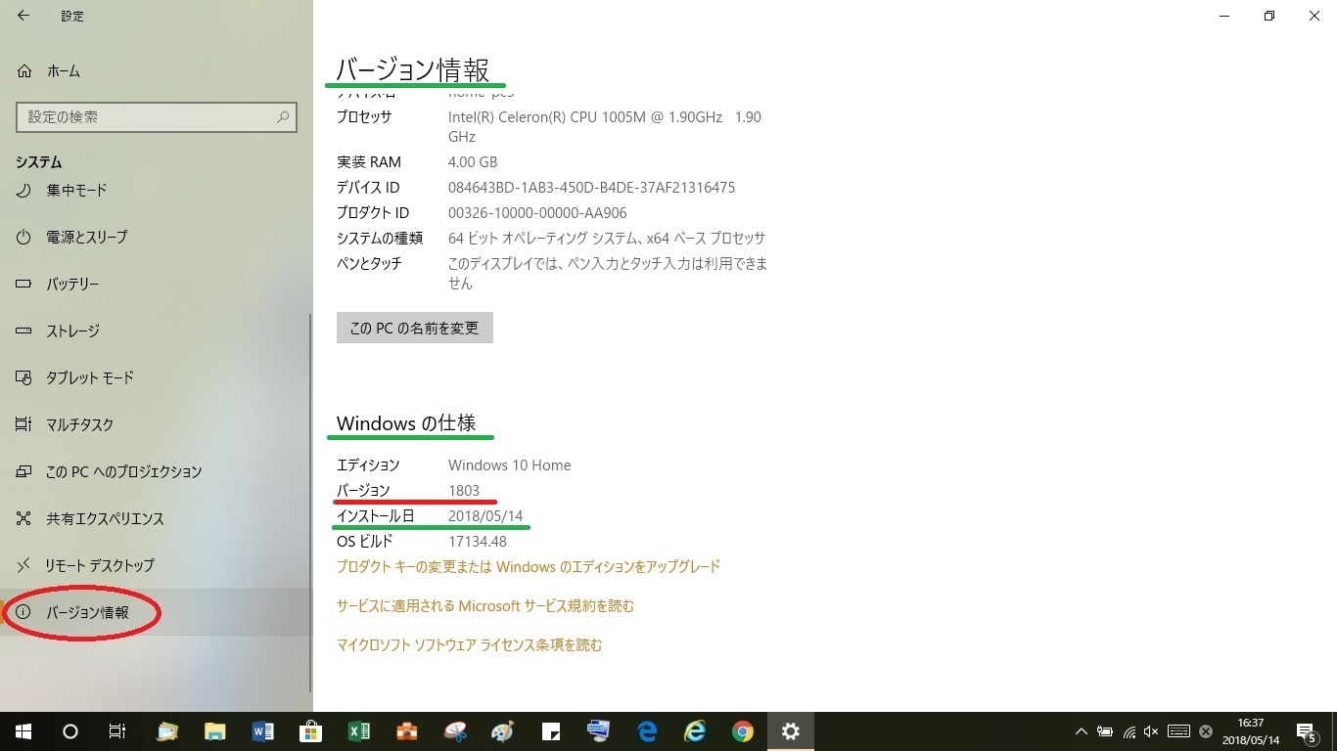Image resolution: width=1337 pixels, height=751 pixels.
Task: Go back with the arrow beside 設定
Action: pyautogui.click(x=23, y=16)
